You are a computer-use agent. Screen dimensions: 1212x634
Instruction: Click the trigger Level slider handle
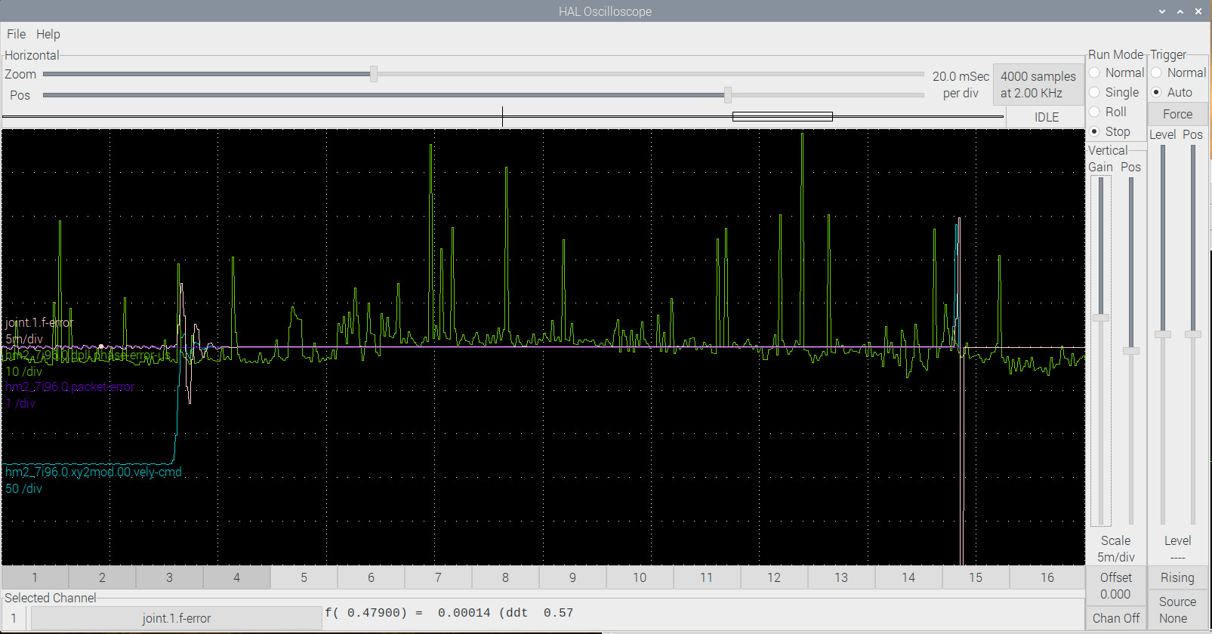pos(1163,334)
